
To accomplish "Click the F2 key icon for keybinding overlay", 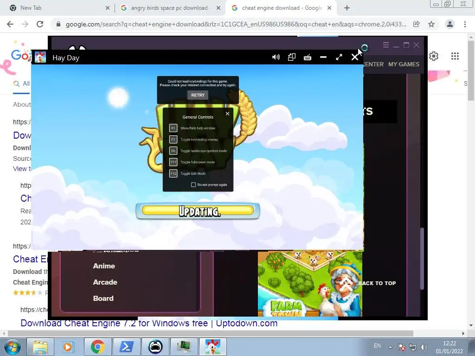I will click(x=173, y=140).
